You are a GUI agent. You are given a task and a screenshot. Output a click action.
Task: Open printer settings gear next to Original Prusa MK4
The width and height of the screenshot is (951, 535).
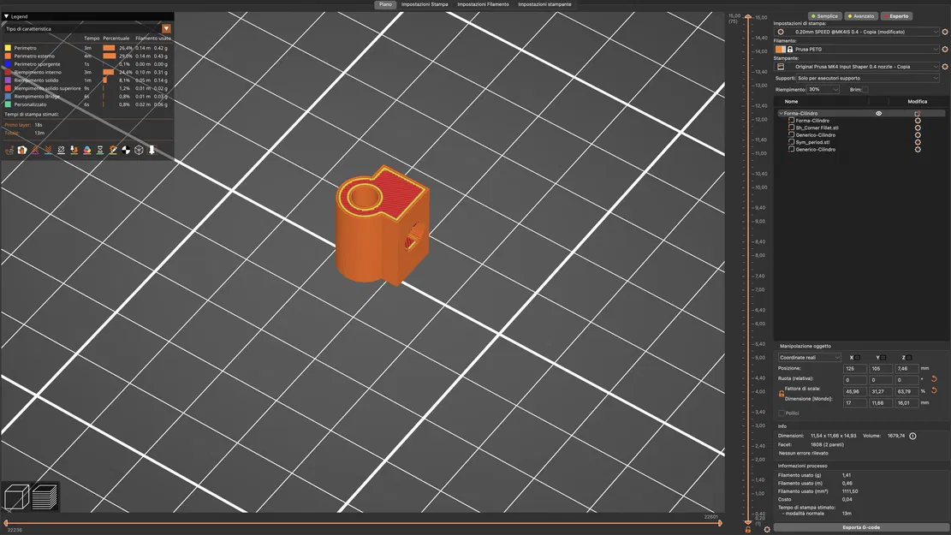pos(944,67)
